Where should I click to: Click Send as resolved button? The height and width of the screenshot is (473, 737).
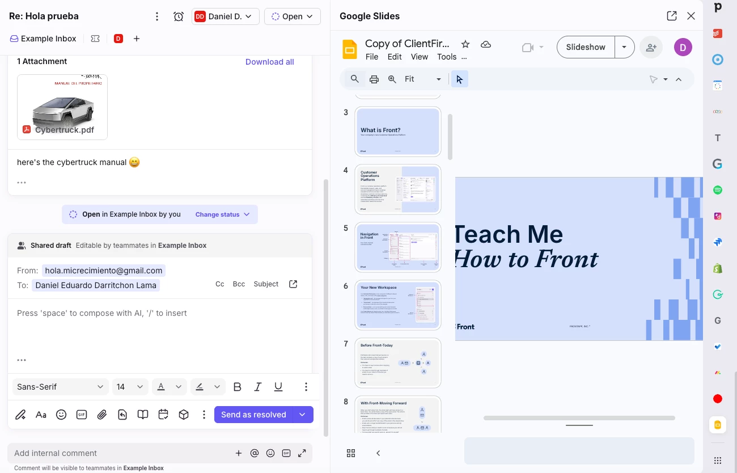253,415
